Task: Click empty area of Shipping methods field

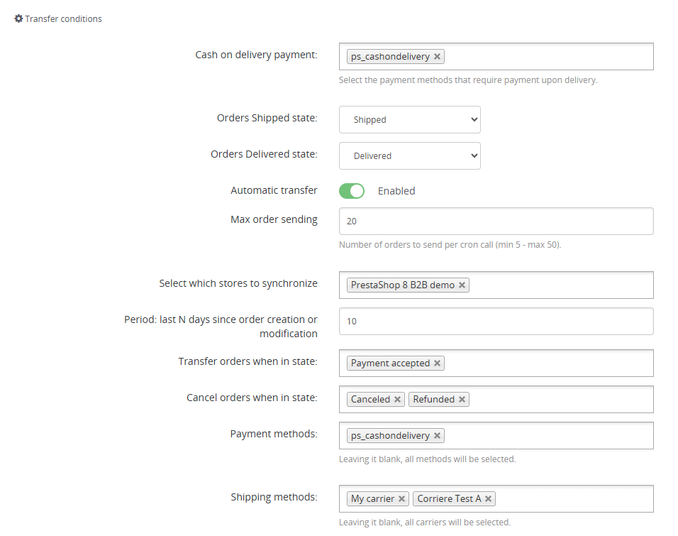Action: coord(573,499)
